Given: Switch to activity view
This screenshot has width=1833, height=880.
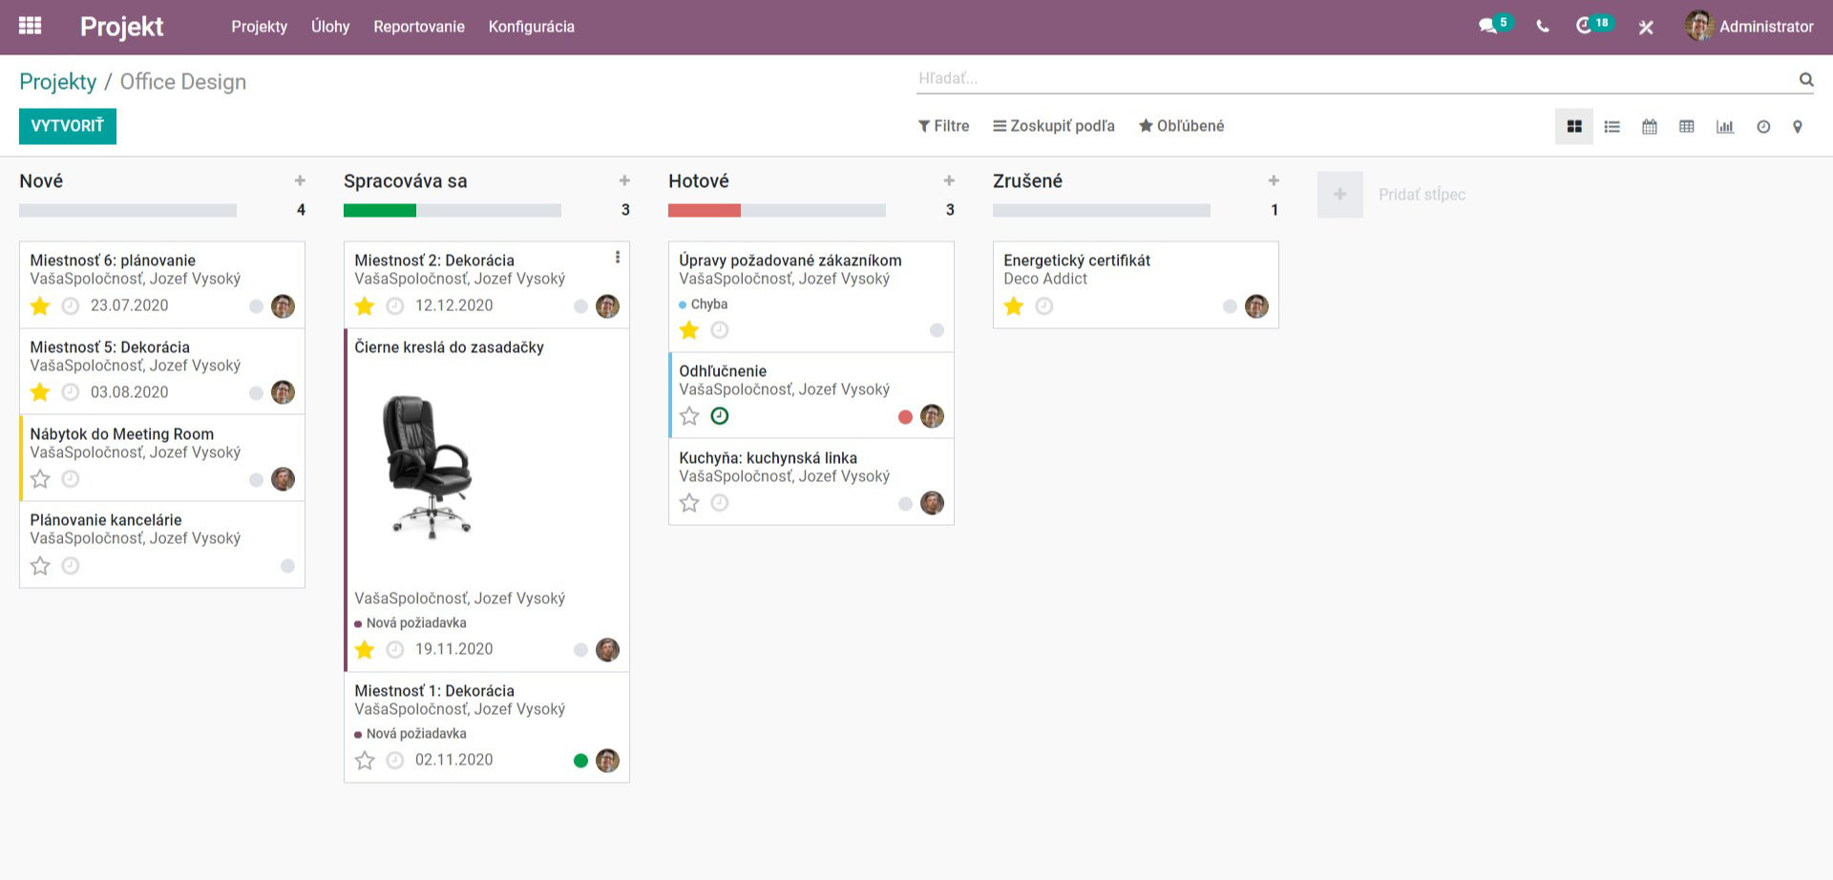Looking at the screenshot, I should pyautogui.click(x=1763, y=126).
